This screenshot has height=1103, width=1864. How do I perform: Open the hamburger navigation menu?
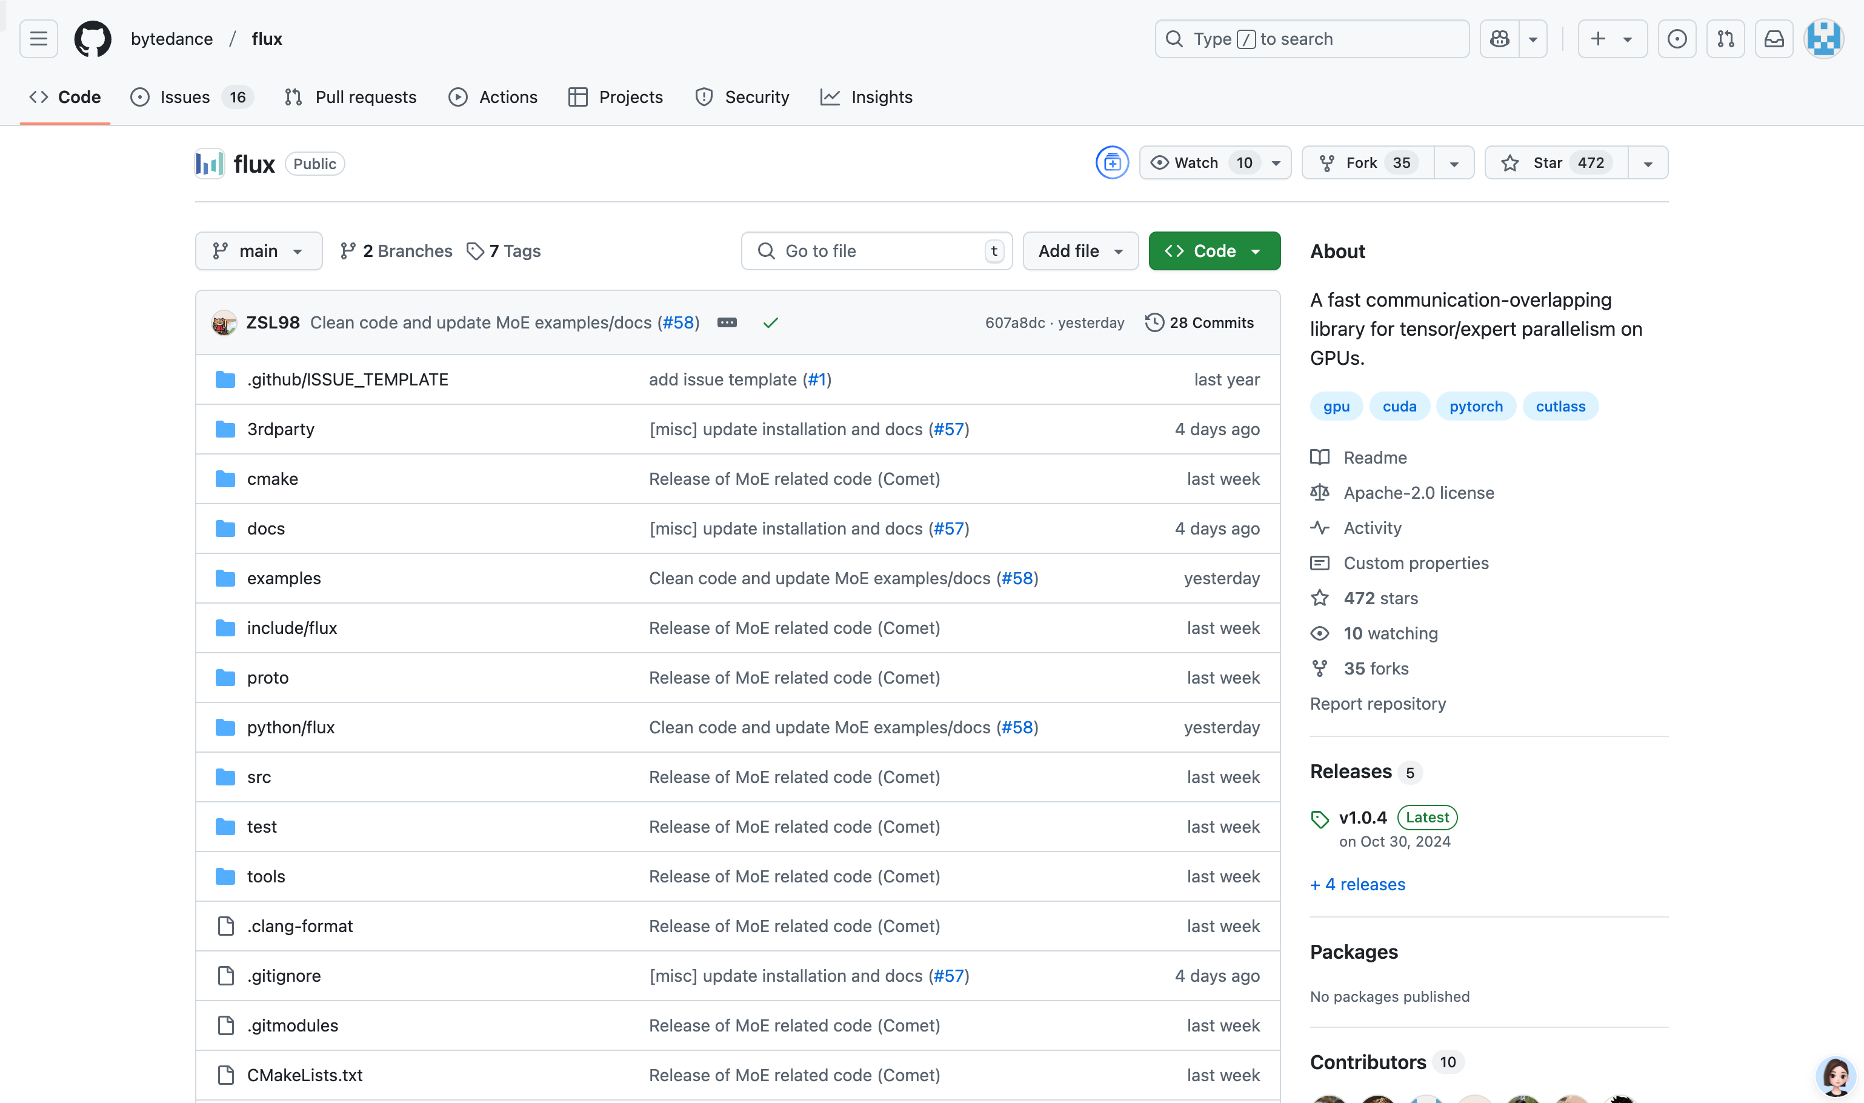39,39
